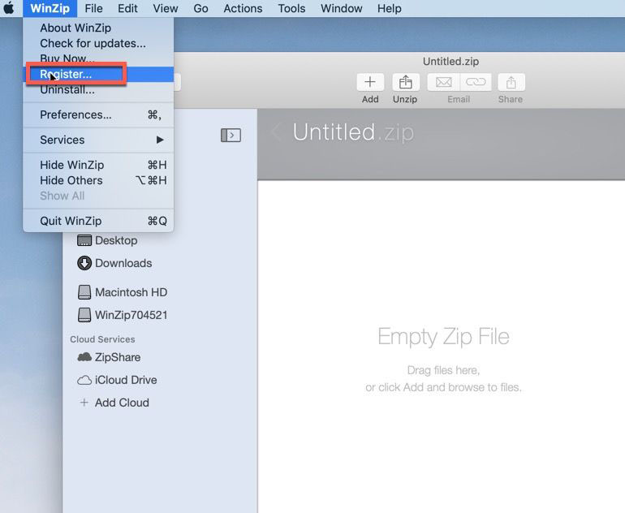Select Macintosh HD drive
This screenshot has width=625, height=513.
(122, 292)
